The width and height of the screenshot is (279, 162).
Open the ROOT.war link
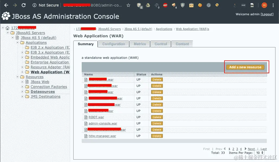point(96,117)
